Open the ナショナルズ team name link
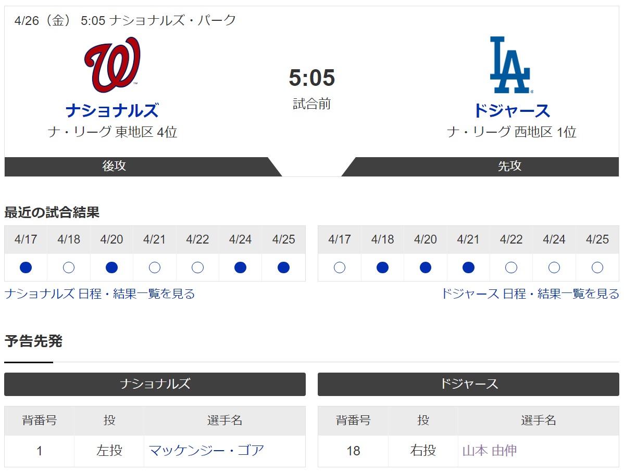Image resolution: width=624 pixels, height=472 pixels. pos(112,110)
